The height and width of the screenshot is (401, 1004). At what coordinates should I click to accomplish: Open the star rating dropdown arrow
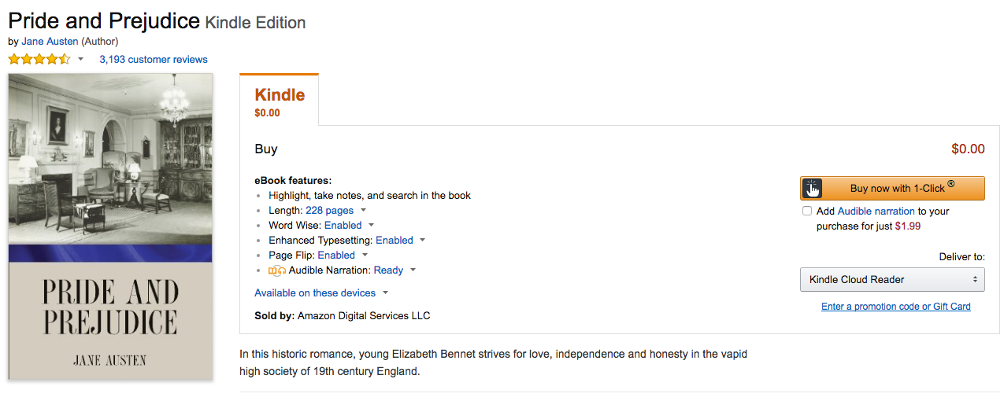click(80, 60)
